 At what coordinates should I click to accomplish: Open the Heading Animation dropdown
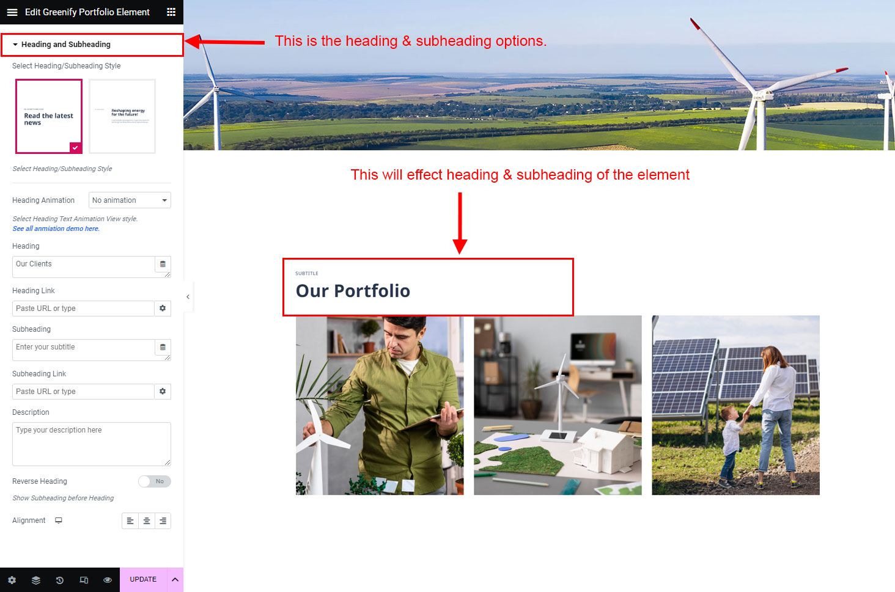click(x=130, y=200)
